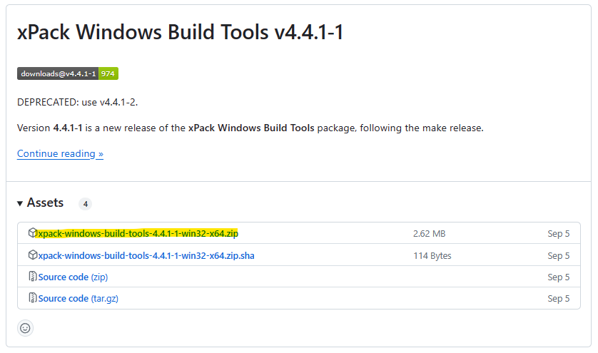Click the green 974 download count
The height and width of the screenshot is (353, 598).
coord(108,73)
